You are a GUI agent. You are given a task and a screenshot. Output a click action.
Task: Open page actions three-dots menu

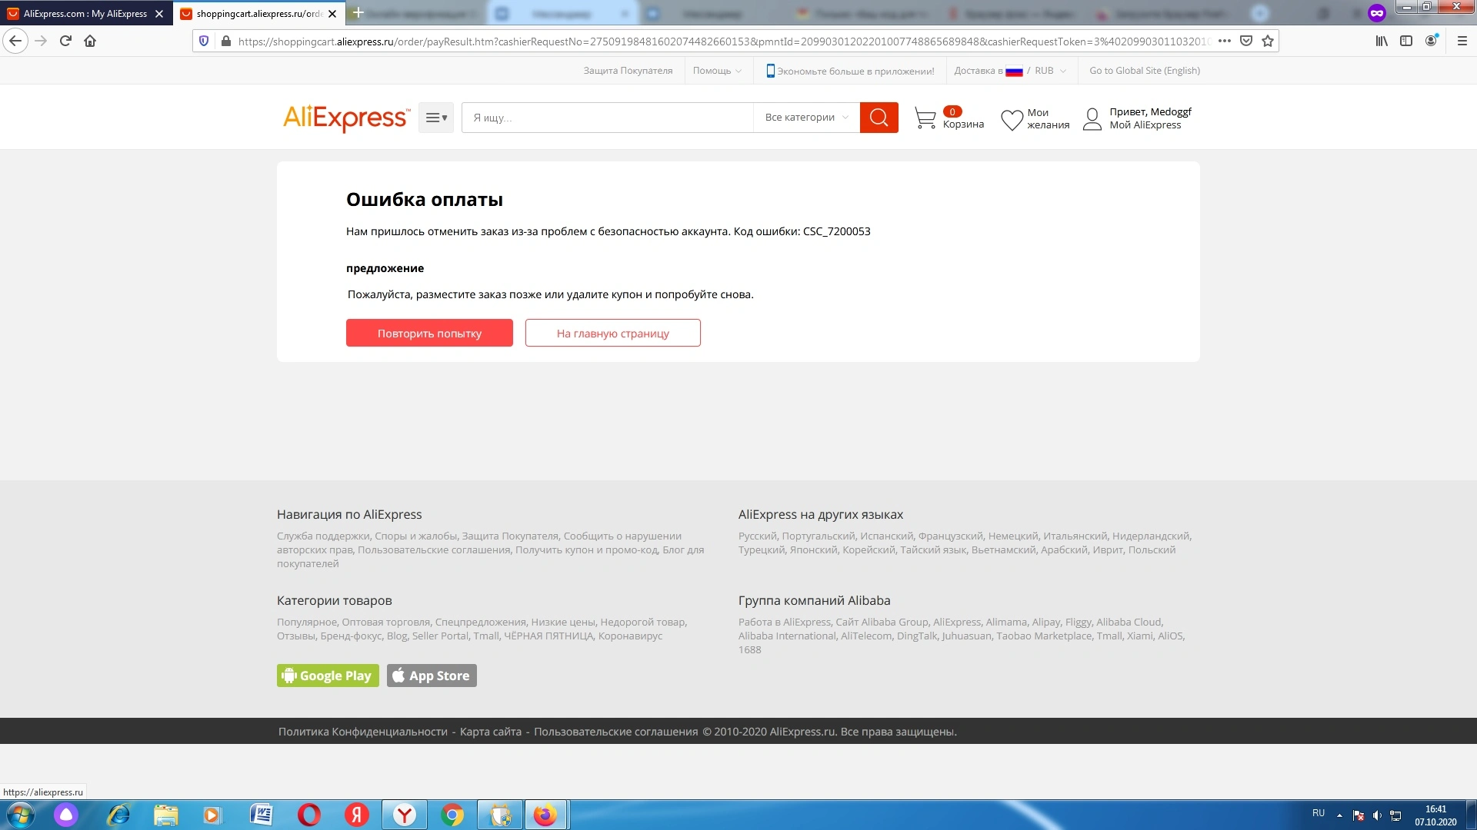pyautogui.click(x=1225, y=41)
